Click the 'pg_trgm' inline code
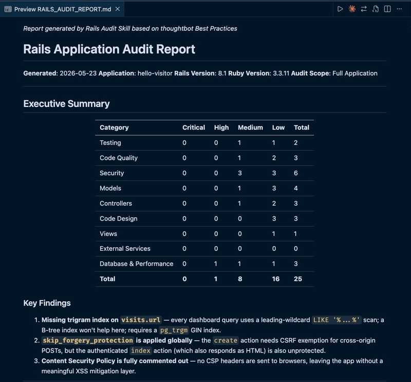Viewport: 411px width, 382px height. [x=174, y=330]
